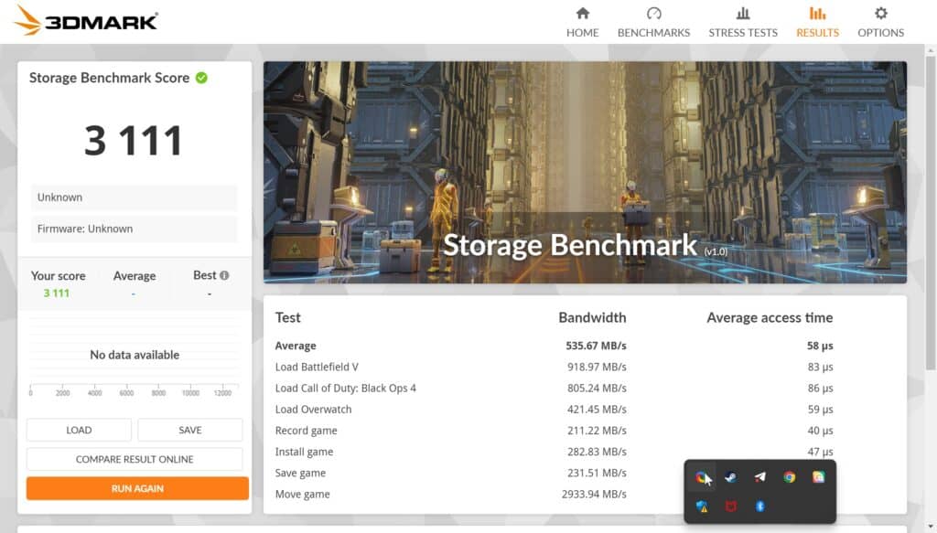The width and height of the screenshot is (937, 533).
Task: Click the Windows Security shield tray icon
Action: tap(702, 506)
